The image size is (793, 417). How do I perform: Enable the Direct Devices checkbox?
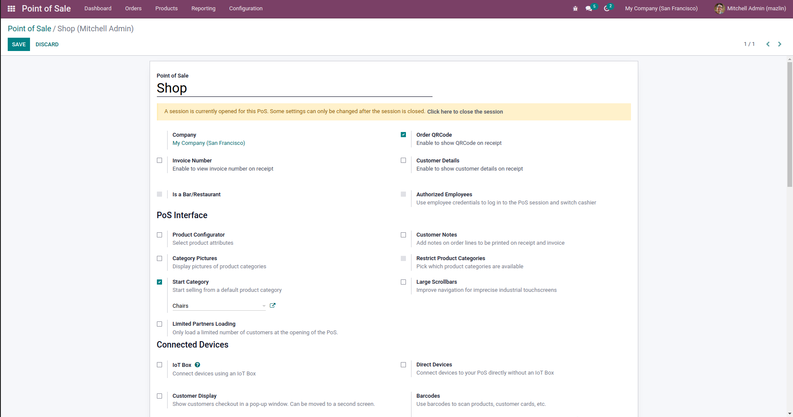pos(403,365)
